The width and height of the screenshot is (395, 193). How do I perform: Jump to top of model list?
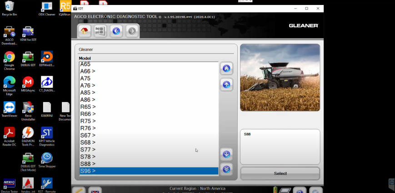pos(226,68)
